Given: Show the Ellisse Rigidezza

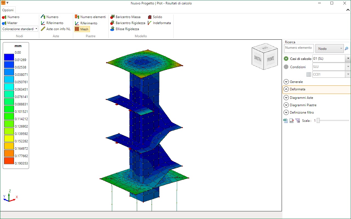Looking at the screenshot, I should 124,29.
